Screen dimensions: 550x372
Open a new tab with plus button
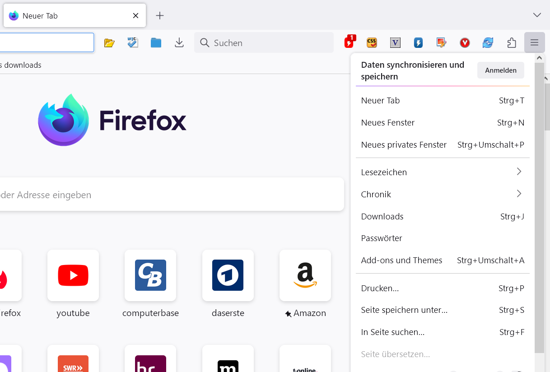pyautogui.click(x=159, y=16)
